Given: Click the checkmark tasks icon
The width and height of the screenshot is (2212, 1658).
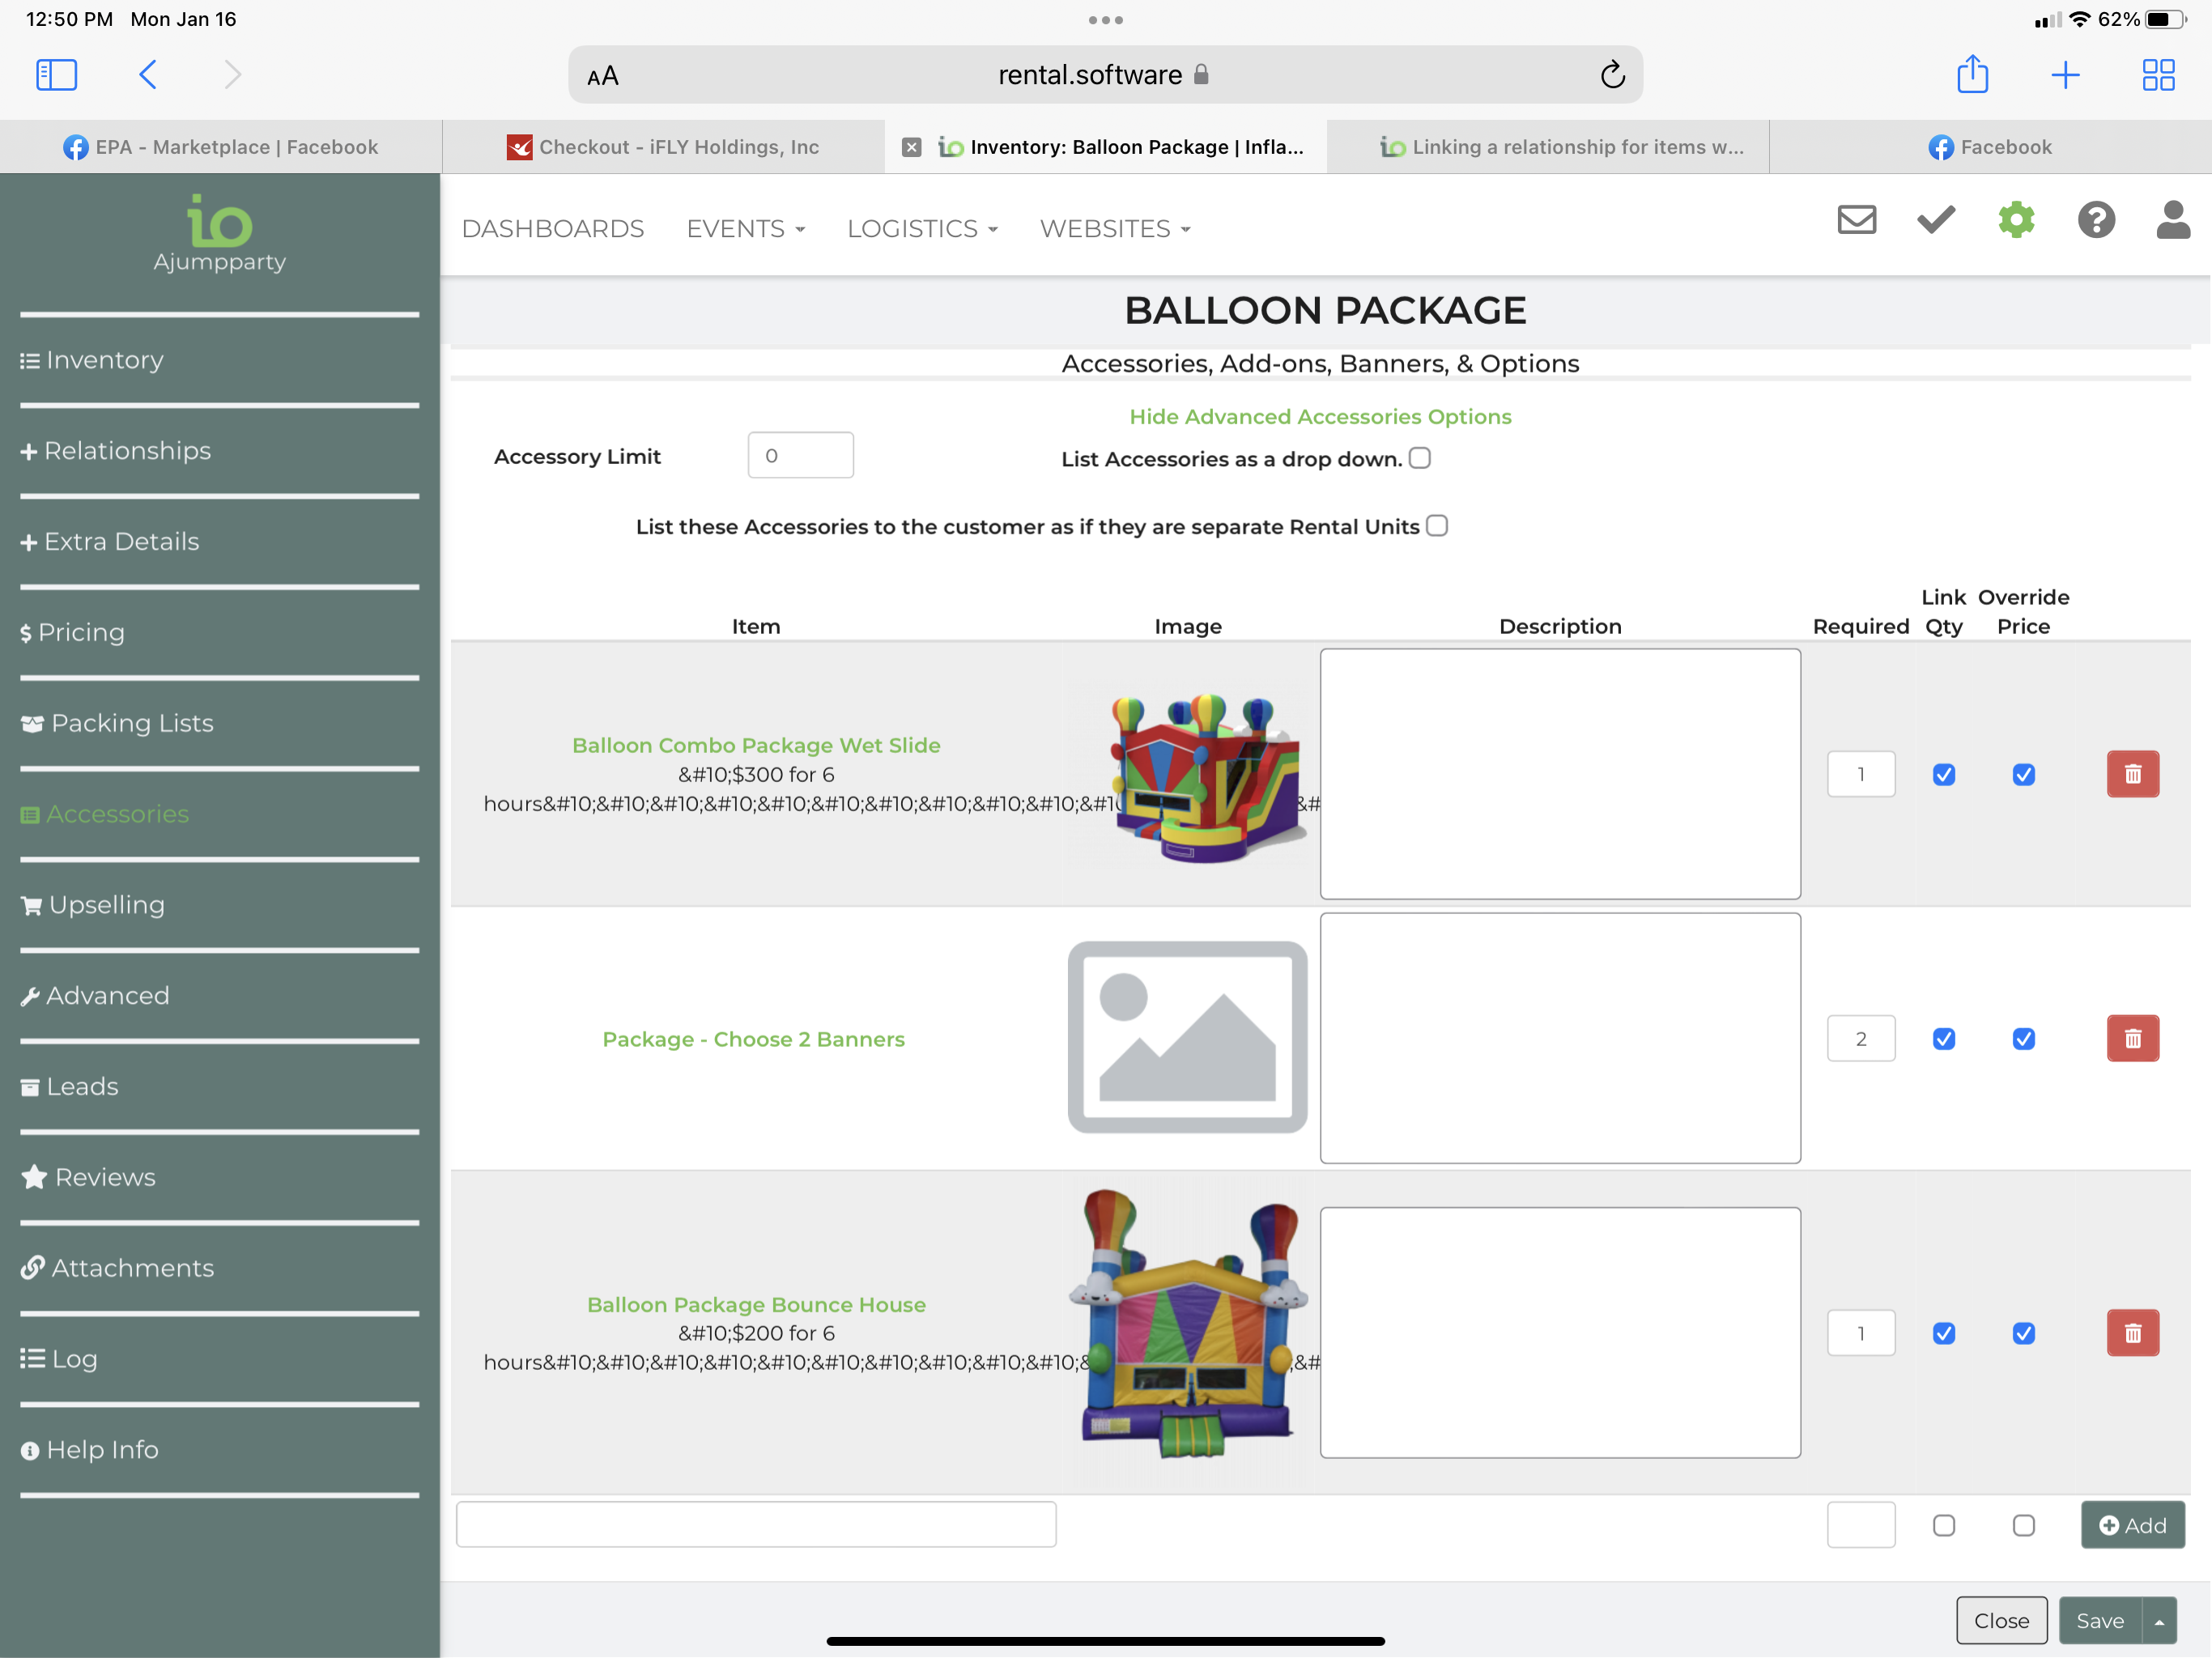Looking at the screenshot, I should (1936, 220).
